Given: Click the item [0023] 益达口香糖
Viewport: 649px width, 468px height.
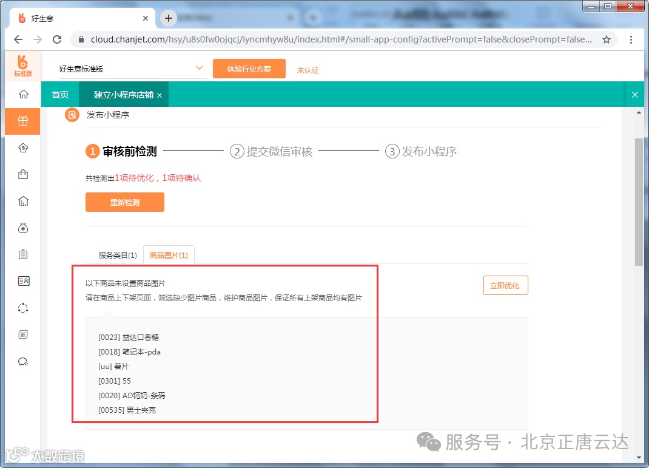Looking at the screenshot, I should [x=129, y=337].
